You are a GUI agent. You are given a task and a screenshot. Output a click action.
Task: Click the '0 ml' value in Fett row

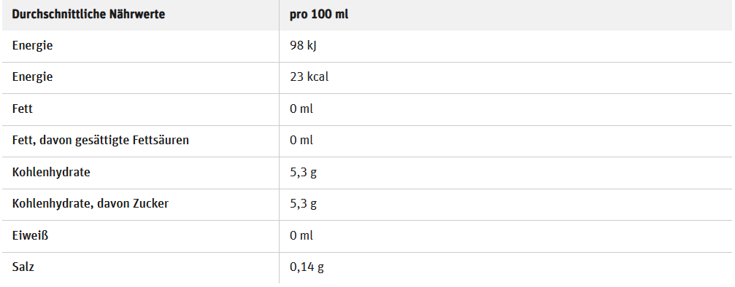(301, 109)
